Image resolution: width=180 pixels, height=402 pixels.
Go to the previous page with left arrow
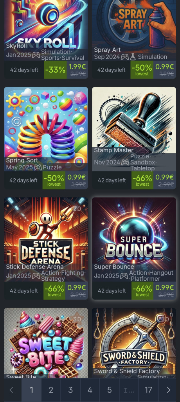(11, 390)
